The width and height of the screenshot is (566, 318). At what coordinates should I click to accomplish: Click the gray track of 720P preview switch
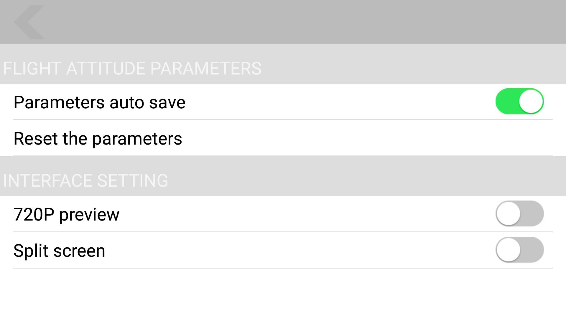(x=533, y=214)
